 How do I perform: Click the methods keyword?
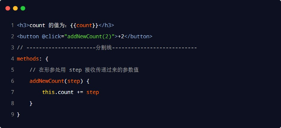(x=28, y=59)
